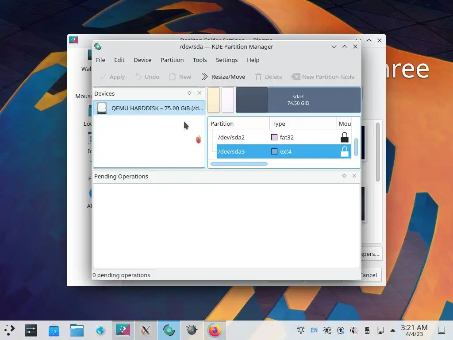
Task: Click the second light partition block
Action: (x=228, y=100)
